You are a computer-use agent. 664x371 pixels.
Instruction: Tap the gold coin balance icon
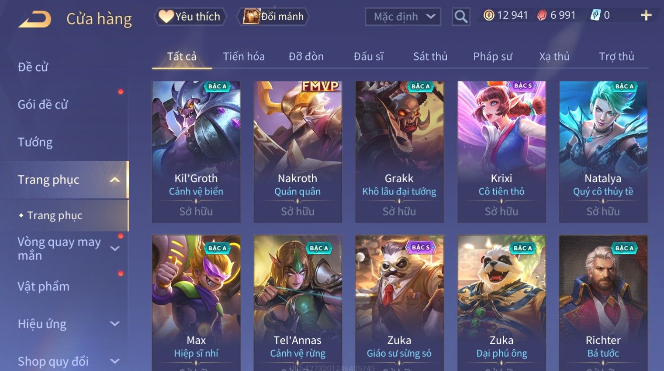(489, 16)
